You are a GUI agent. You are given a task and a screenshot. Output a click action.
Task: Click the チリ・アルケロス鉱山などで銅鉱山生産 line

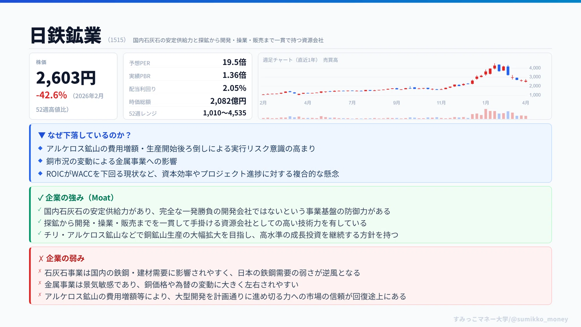coord(221,235)
